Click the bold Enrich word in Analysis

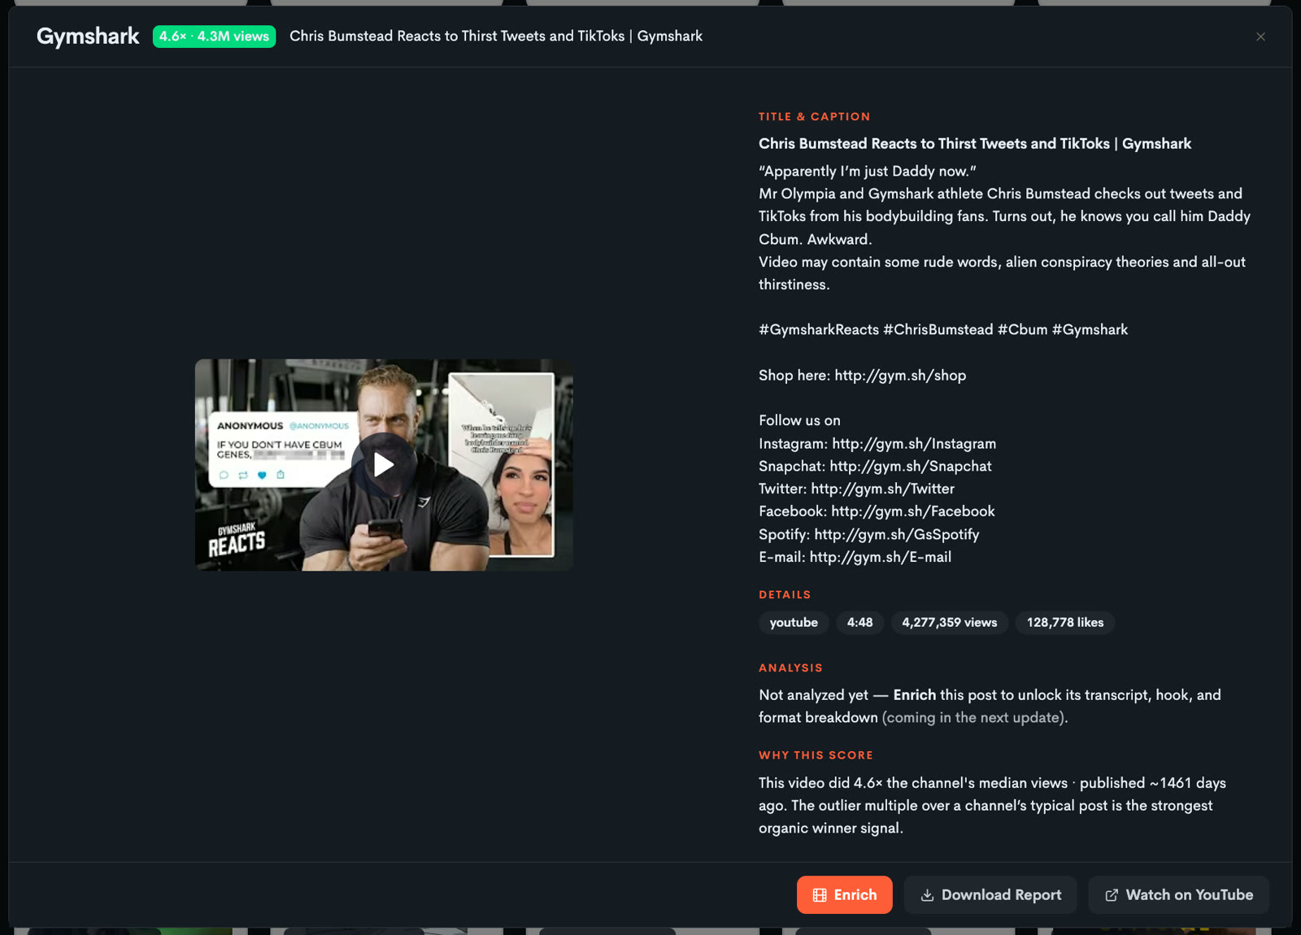point(915,694)
